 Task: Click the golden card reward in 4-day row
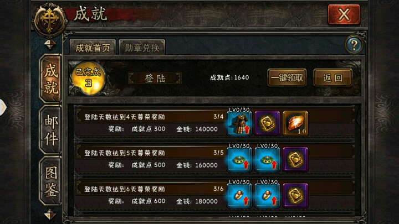267,123
